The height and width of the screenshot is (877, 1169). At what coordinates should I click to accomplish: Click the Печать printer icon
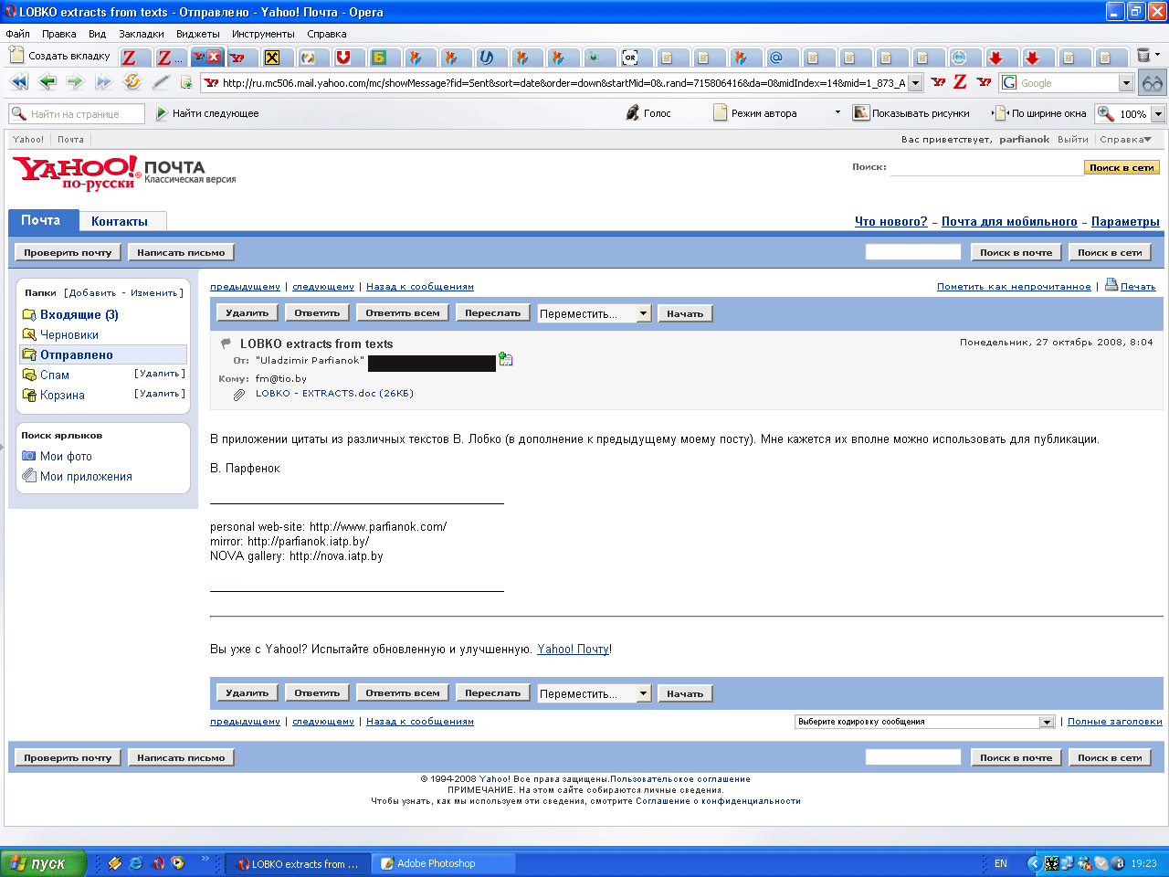click(1111, 285)
